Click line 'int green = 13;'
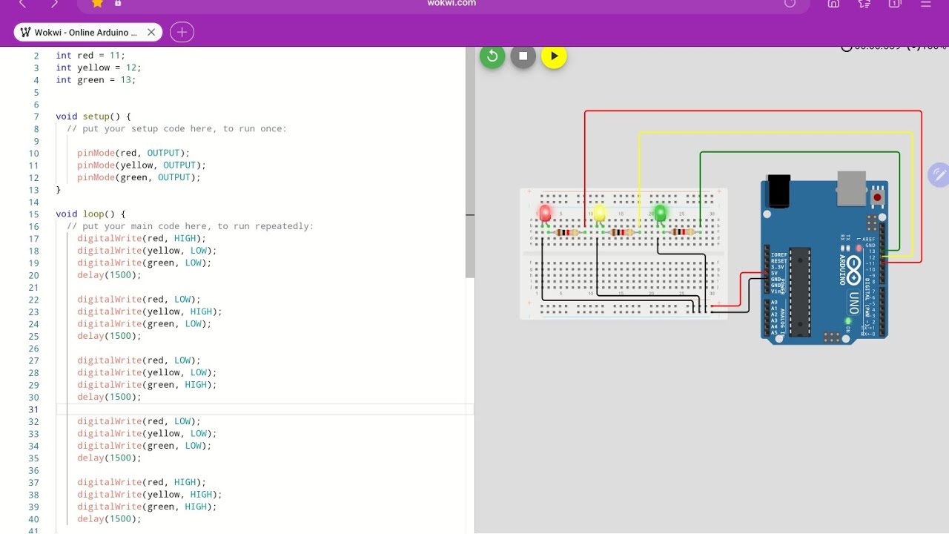Viewport: 949px width, 534px height. tap(96, 80)
